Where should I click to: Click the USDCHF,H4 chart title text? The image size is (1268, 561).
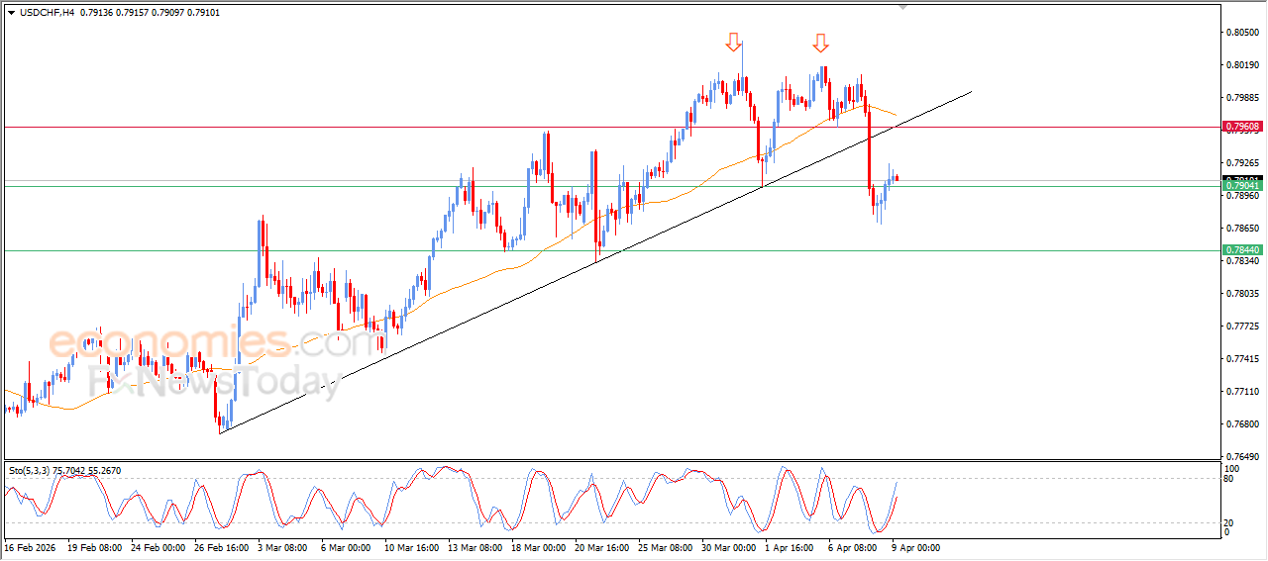click(48, 13)
